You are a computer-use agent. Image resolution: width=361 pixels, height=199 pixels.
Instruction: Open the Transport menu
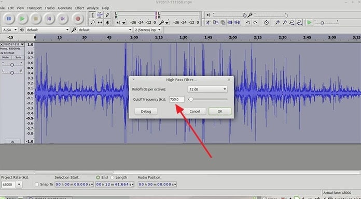(34, 8)
